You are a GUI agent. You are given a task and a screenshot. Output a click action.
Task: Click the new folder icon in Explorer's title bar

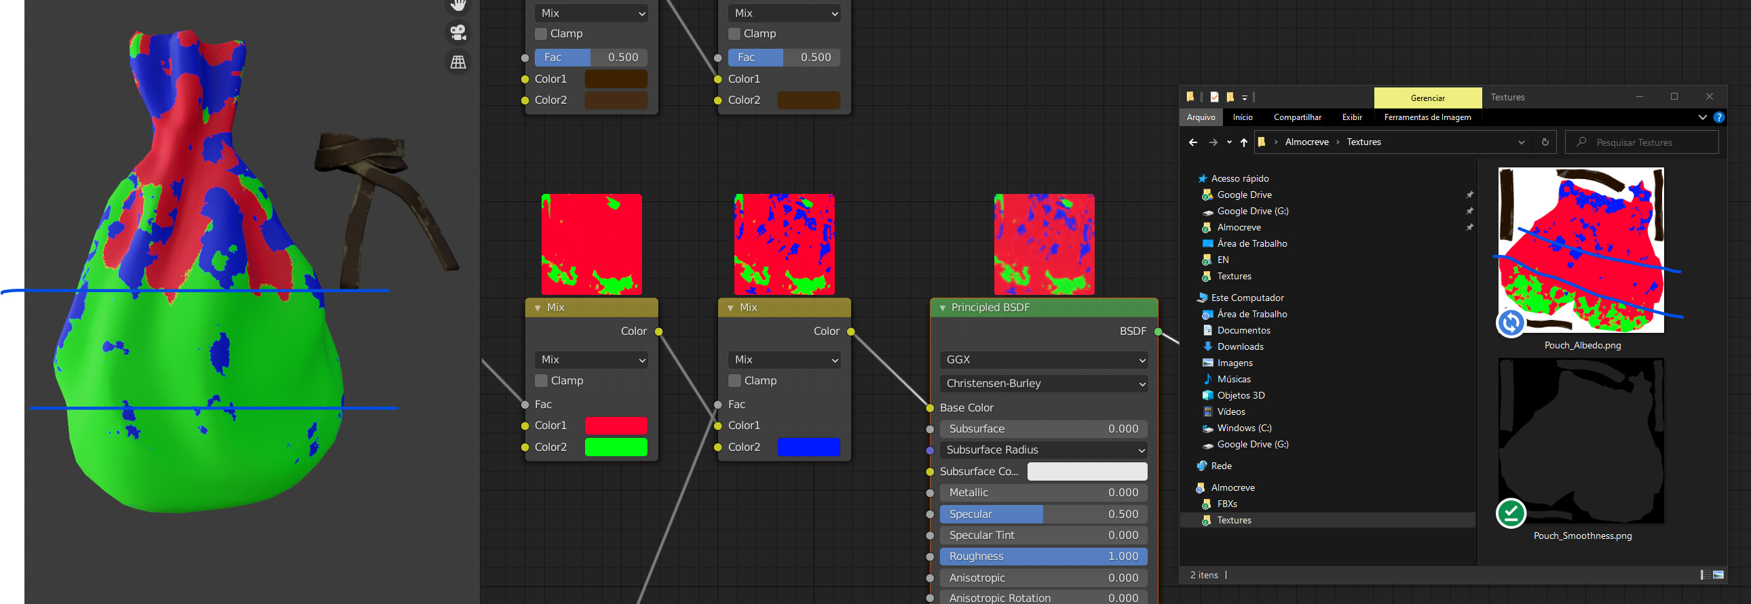point(1230,97)
